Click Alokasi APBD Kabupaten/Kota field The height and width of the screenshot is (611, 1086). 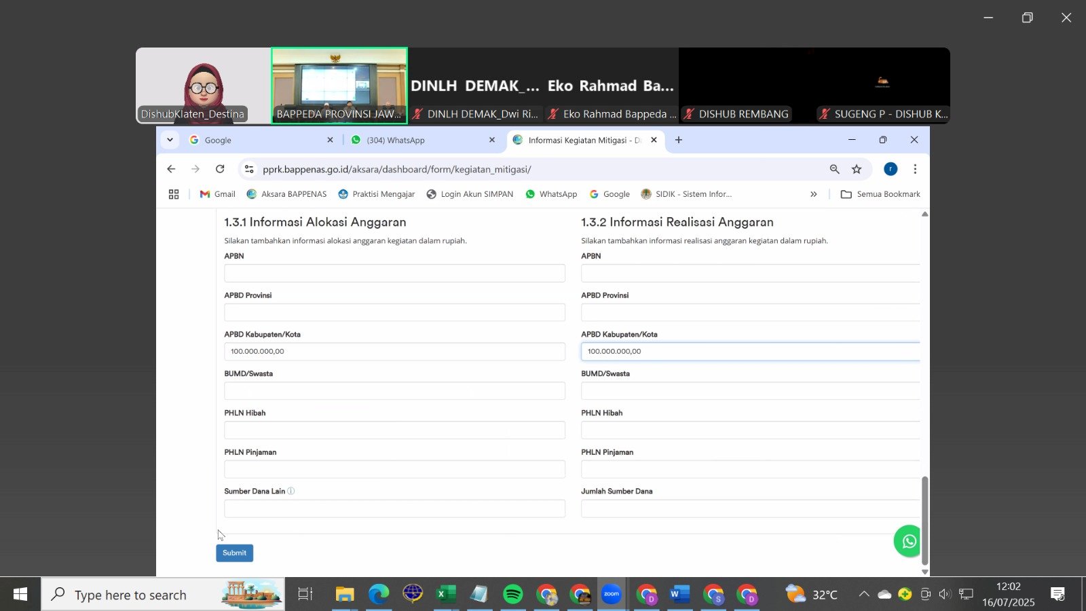[x=394, y=352]
